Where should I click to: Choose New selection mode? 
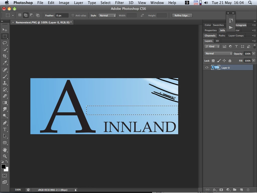click(20, 15)
